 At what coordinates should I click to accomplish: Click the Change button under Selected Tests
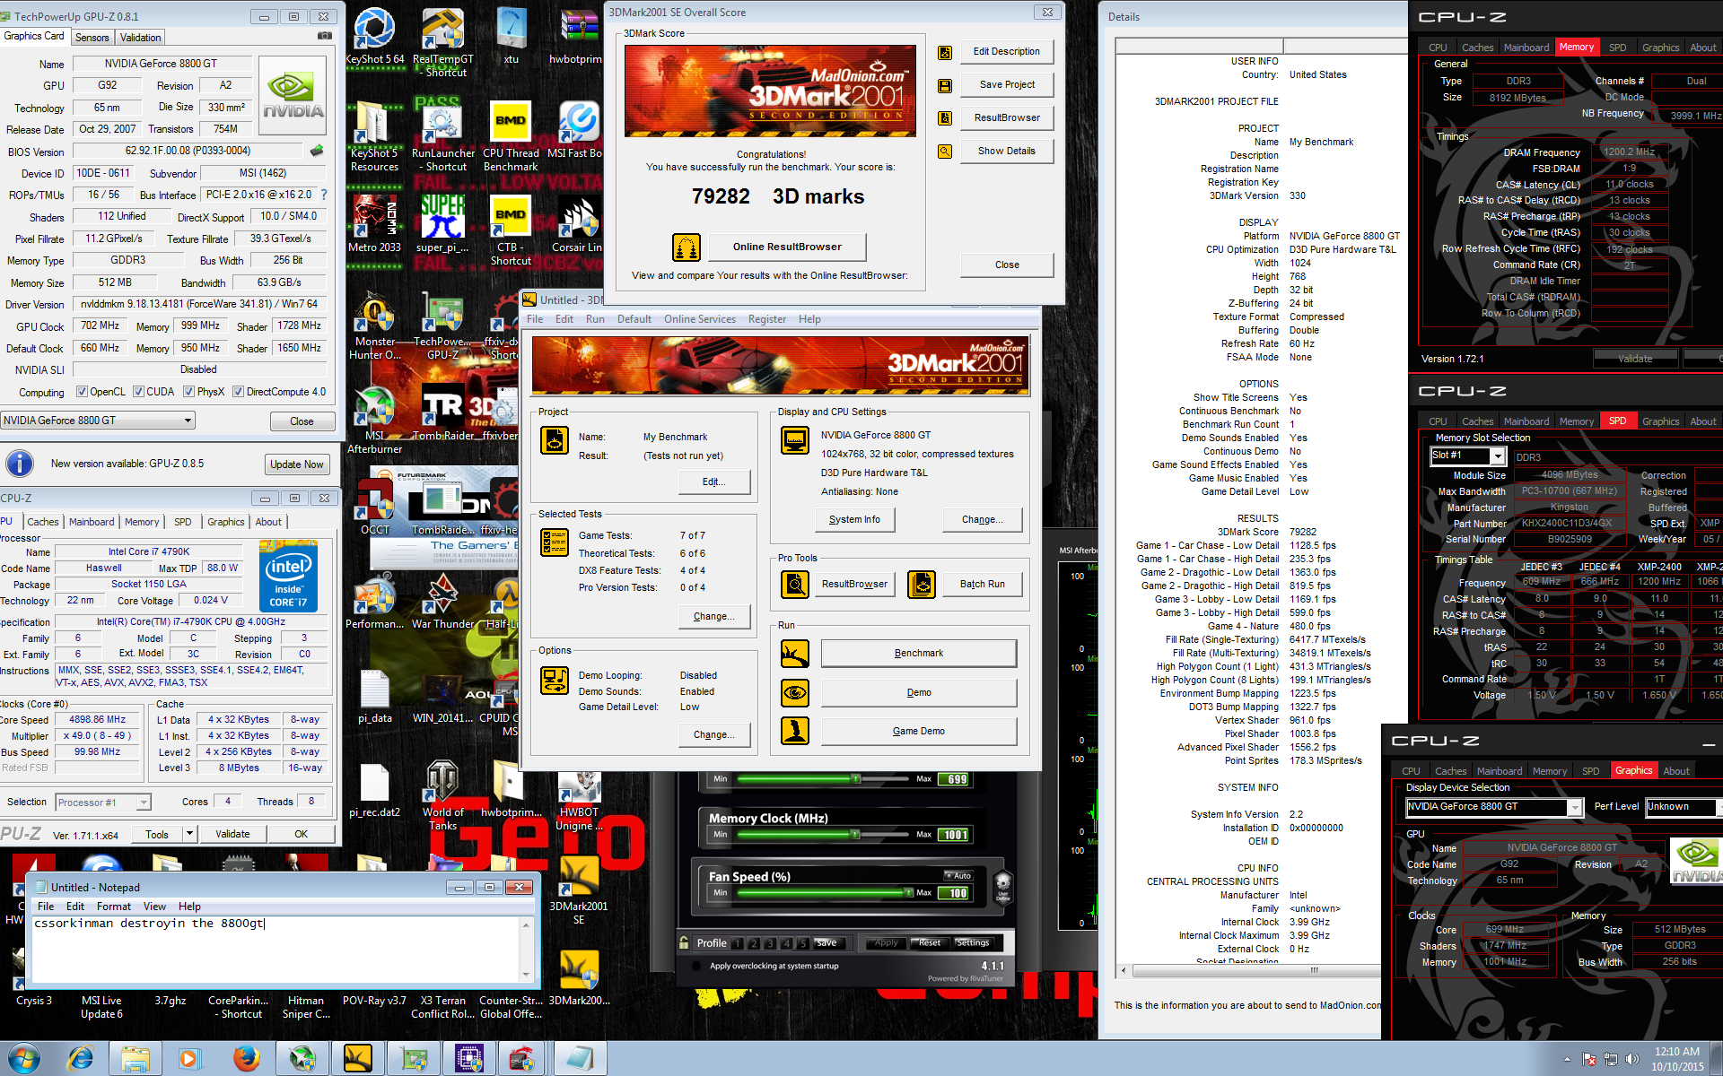(714, 616)
